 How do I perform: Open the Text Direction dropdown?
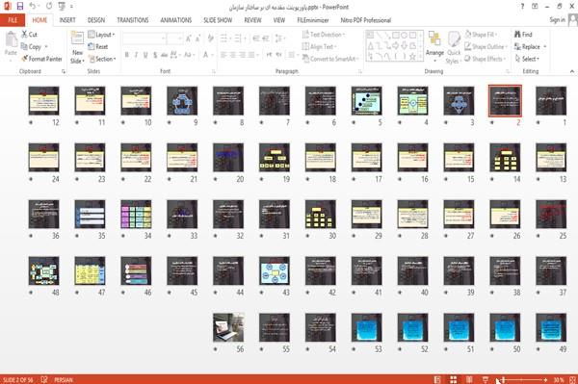[324, 35]
